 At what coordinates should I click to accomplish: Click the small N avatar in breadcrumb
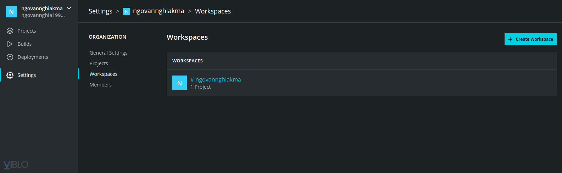(126, 12)
